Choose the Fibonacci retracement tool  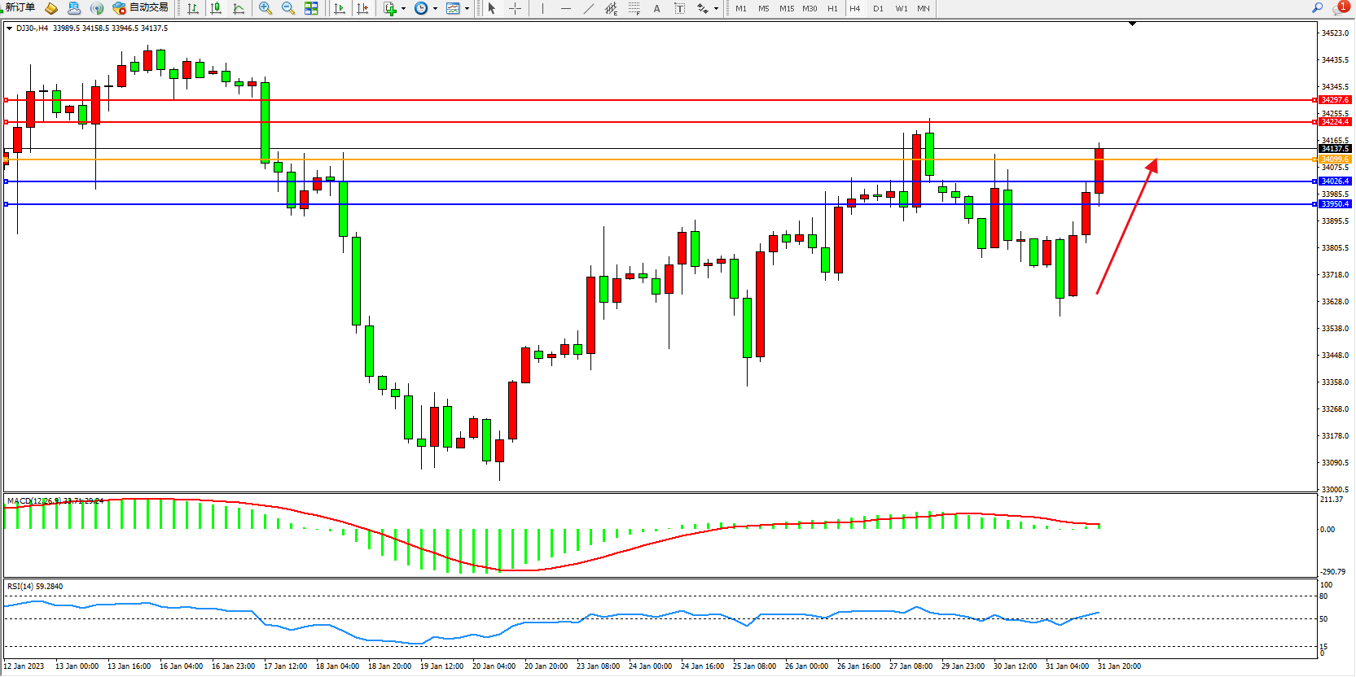tap(634, 8)
